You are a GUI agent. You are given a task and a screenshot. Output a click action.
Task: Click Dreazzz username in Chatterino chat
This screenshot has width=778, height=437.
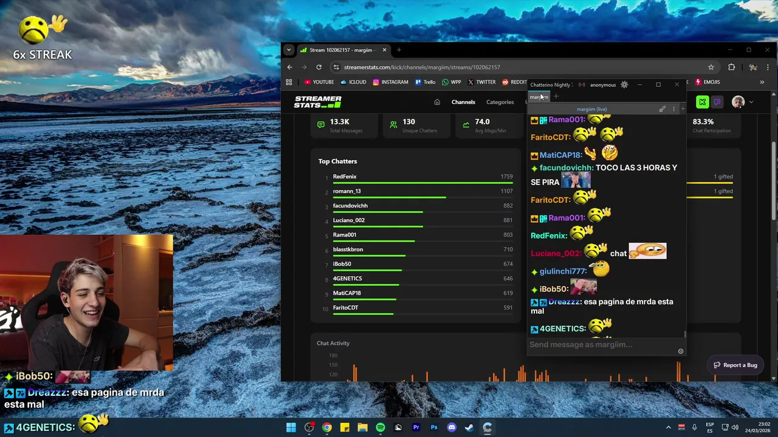tap(565, 302)
